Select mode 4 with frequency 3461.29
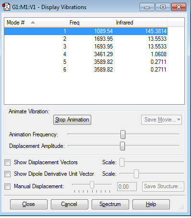 coord(86,54)
